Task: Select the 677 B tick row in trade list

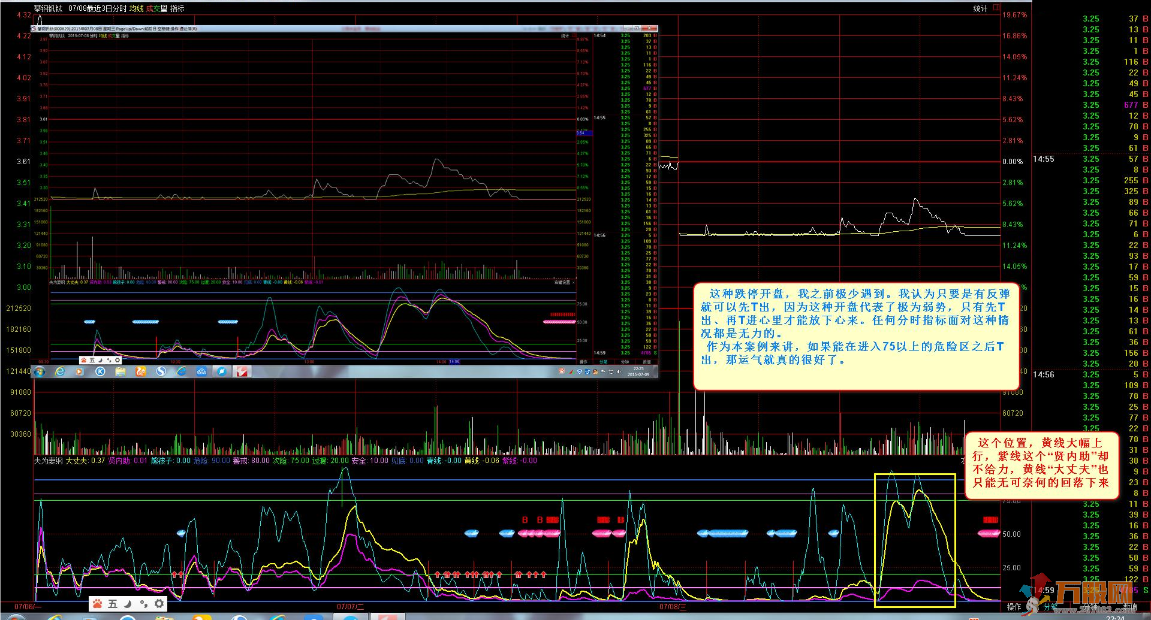Action: click(x=1116, y=105)
